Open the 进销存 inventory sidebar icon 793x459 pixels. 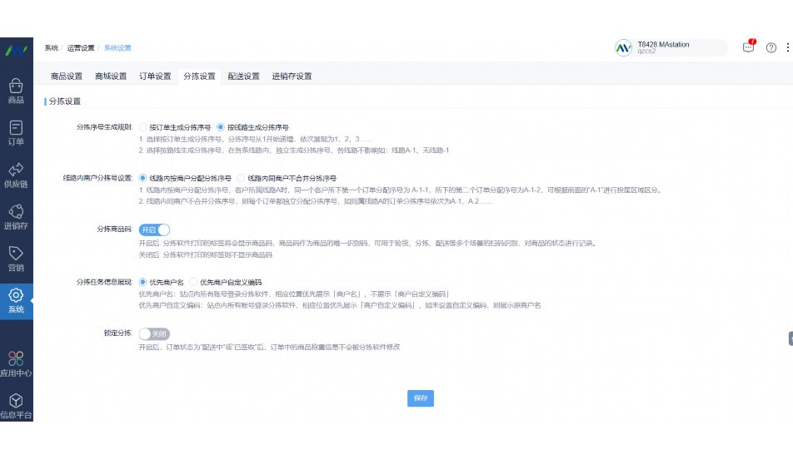pos(16,216)
